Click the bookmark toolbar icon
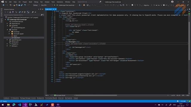 click(x=132, y=5)
